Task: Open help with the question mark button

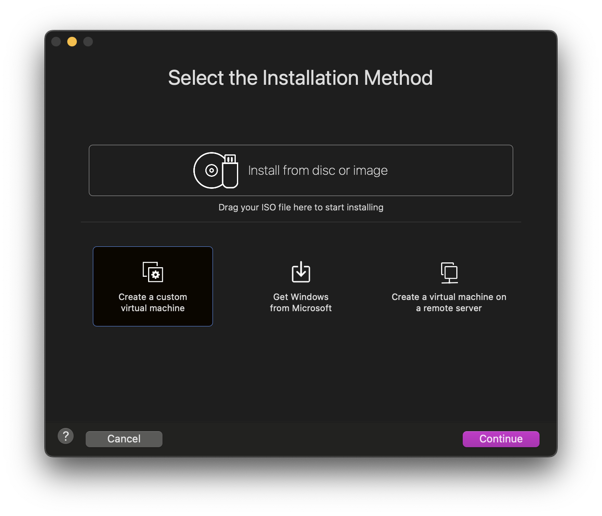Action: pos(66,436)
